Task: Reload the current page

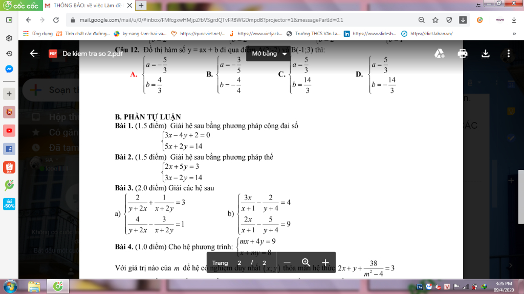Action: point(56,20)
